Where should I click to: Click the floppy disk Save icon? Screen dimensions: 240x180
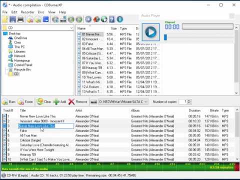12,19
